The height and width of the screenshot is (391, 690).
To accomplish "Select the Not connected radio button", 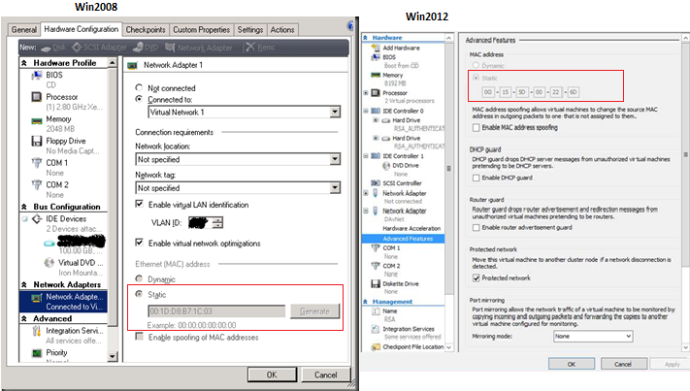I will pyautogui.click(x=140, y=87).
